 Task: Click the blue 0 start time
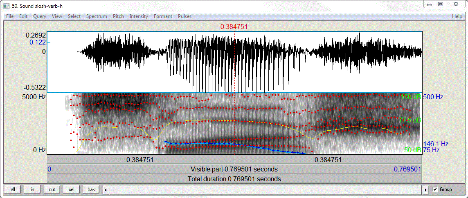[49, 169]
